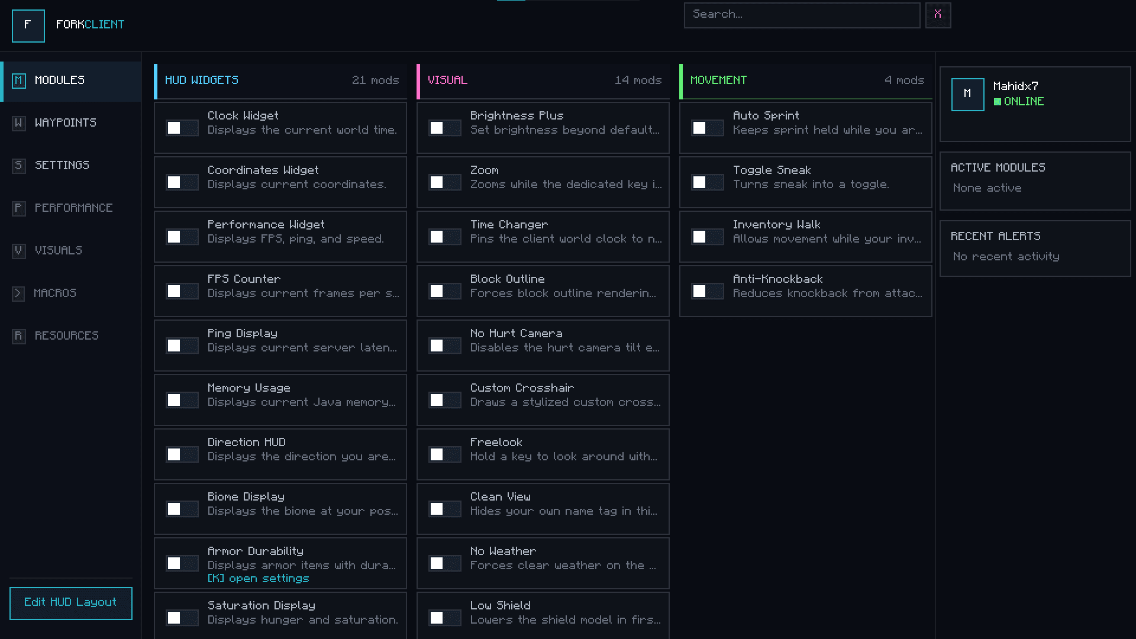Click the Ping Display module title
Viewport: 1136px width, 639px height.
pyautogui.click(x=242, y=334)
